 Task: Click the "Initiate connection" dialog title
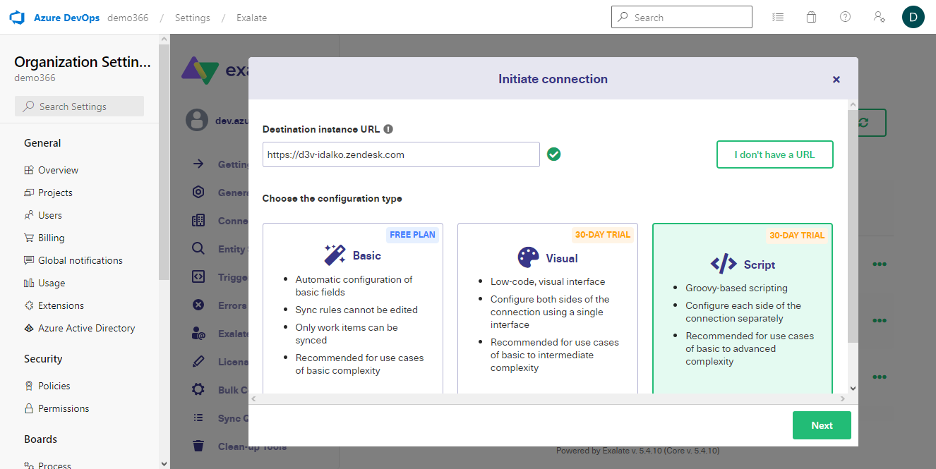point(553,79)
